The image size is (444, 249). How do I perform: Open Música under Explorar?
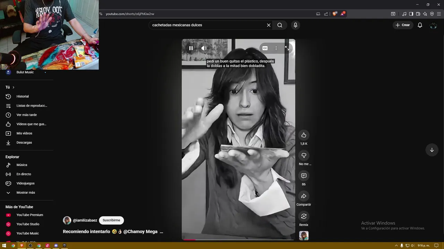pos(27,165)
